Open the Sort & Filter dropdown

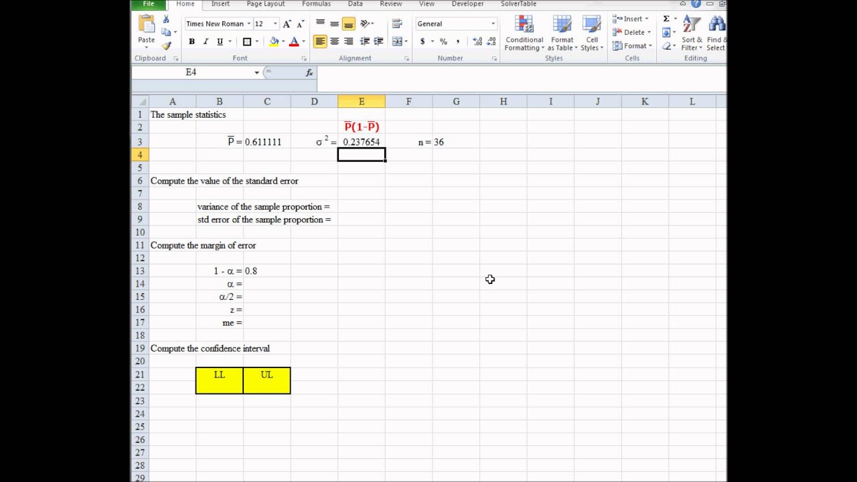tap(691, 33)
